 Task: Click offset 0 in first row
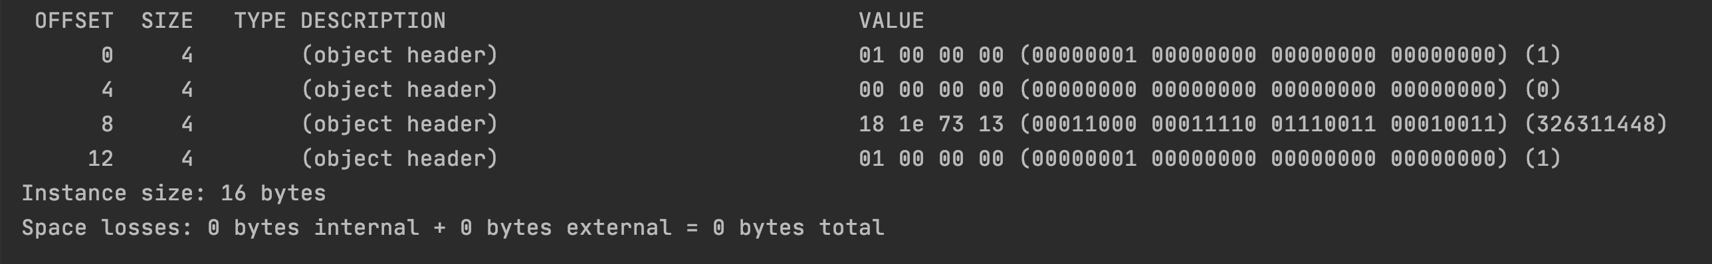click(x=107, y=55)
